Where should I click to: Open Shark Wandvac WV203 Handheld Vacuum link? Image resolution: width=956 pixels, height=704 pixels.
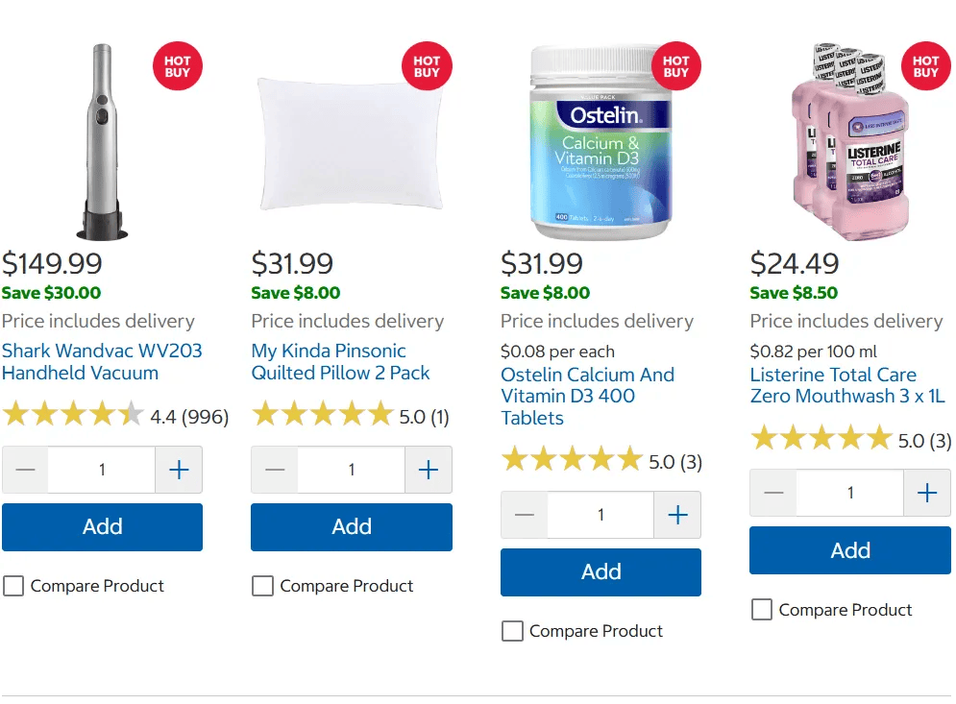click(x=102, y=361)
